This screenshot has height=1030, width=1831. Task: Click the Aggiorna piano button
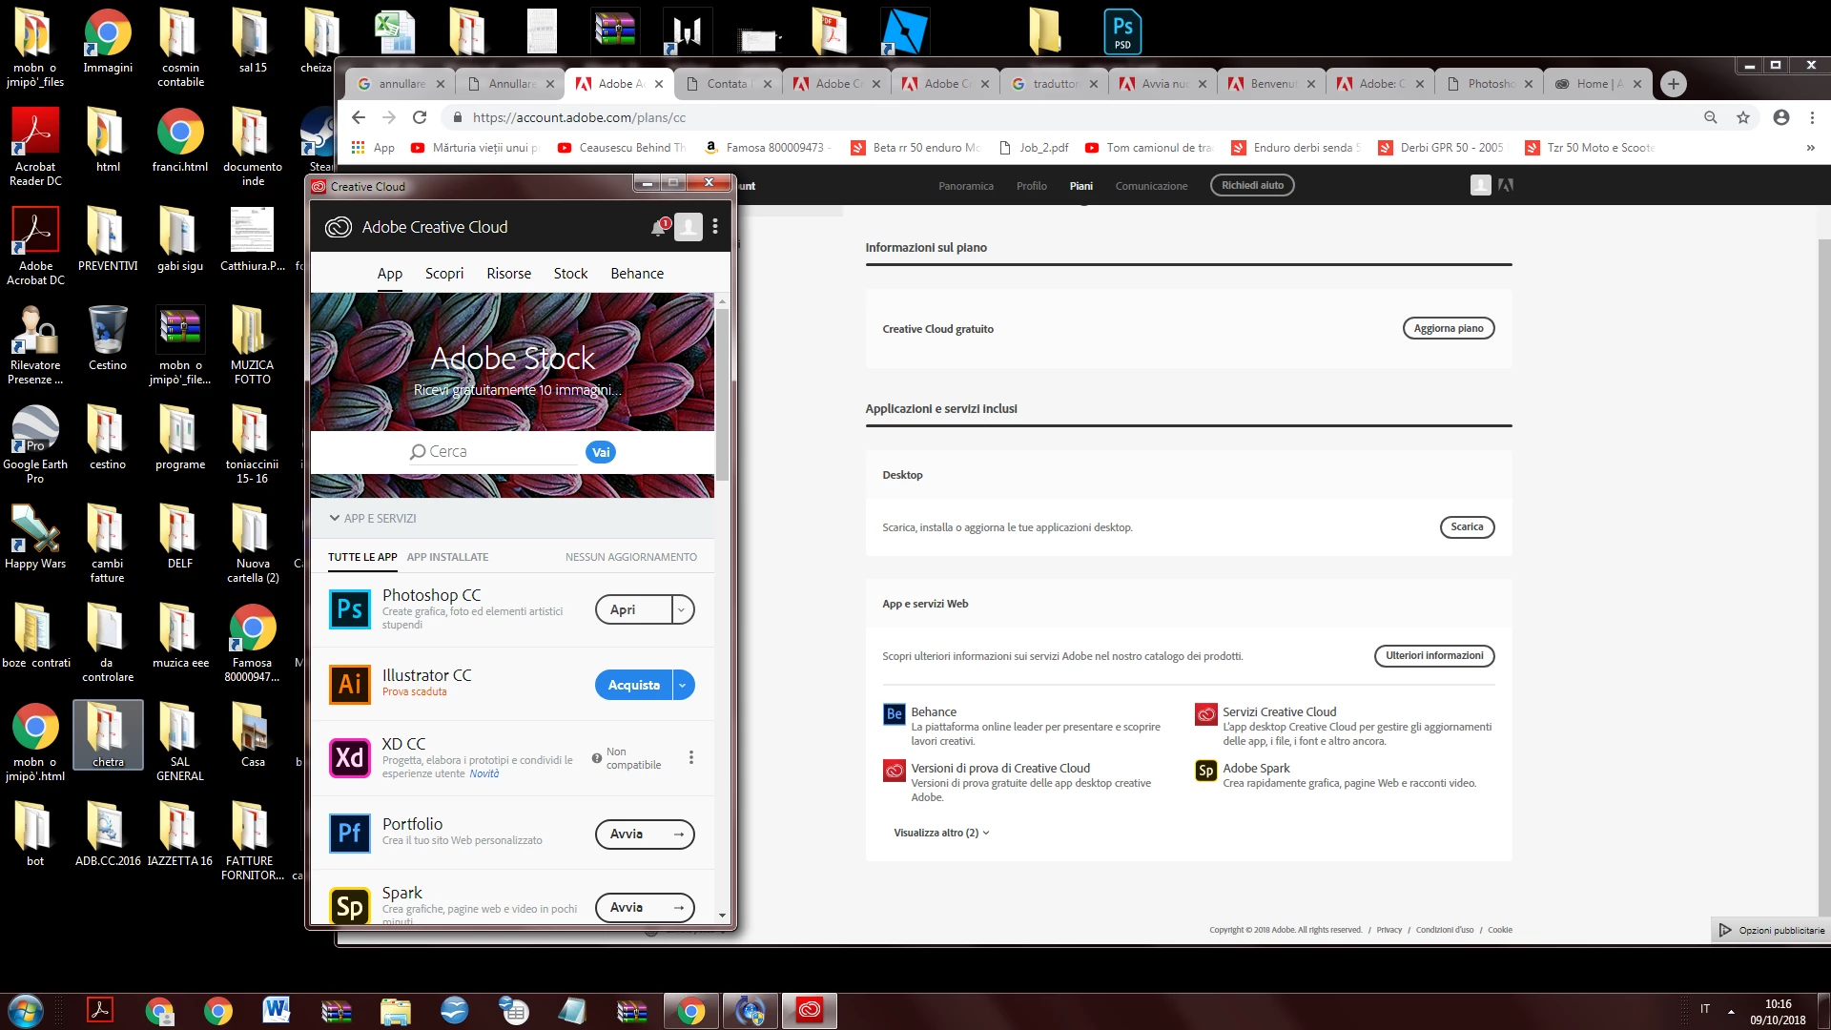pyautogui.click(x=1448, y=328)
